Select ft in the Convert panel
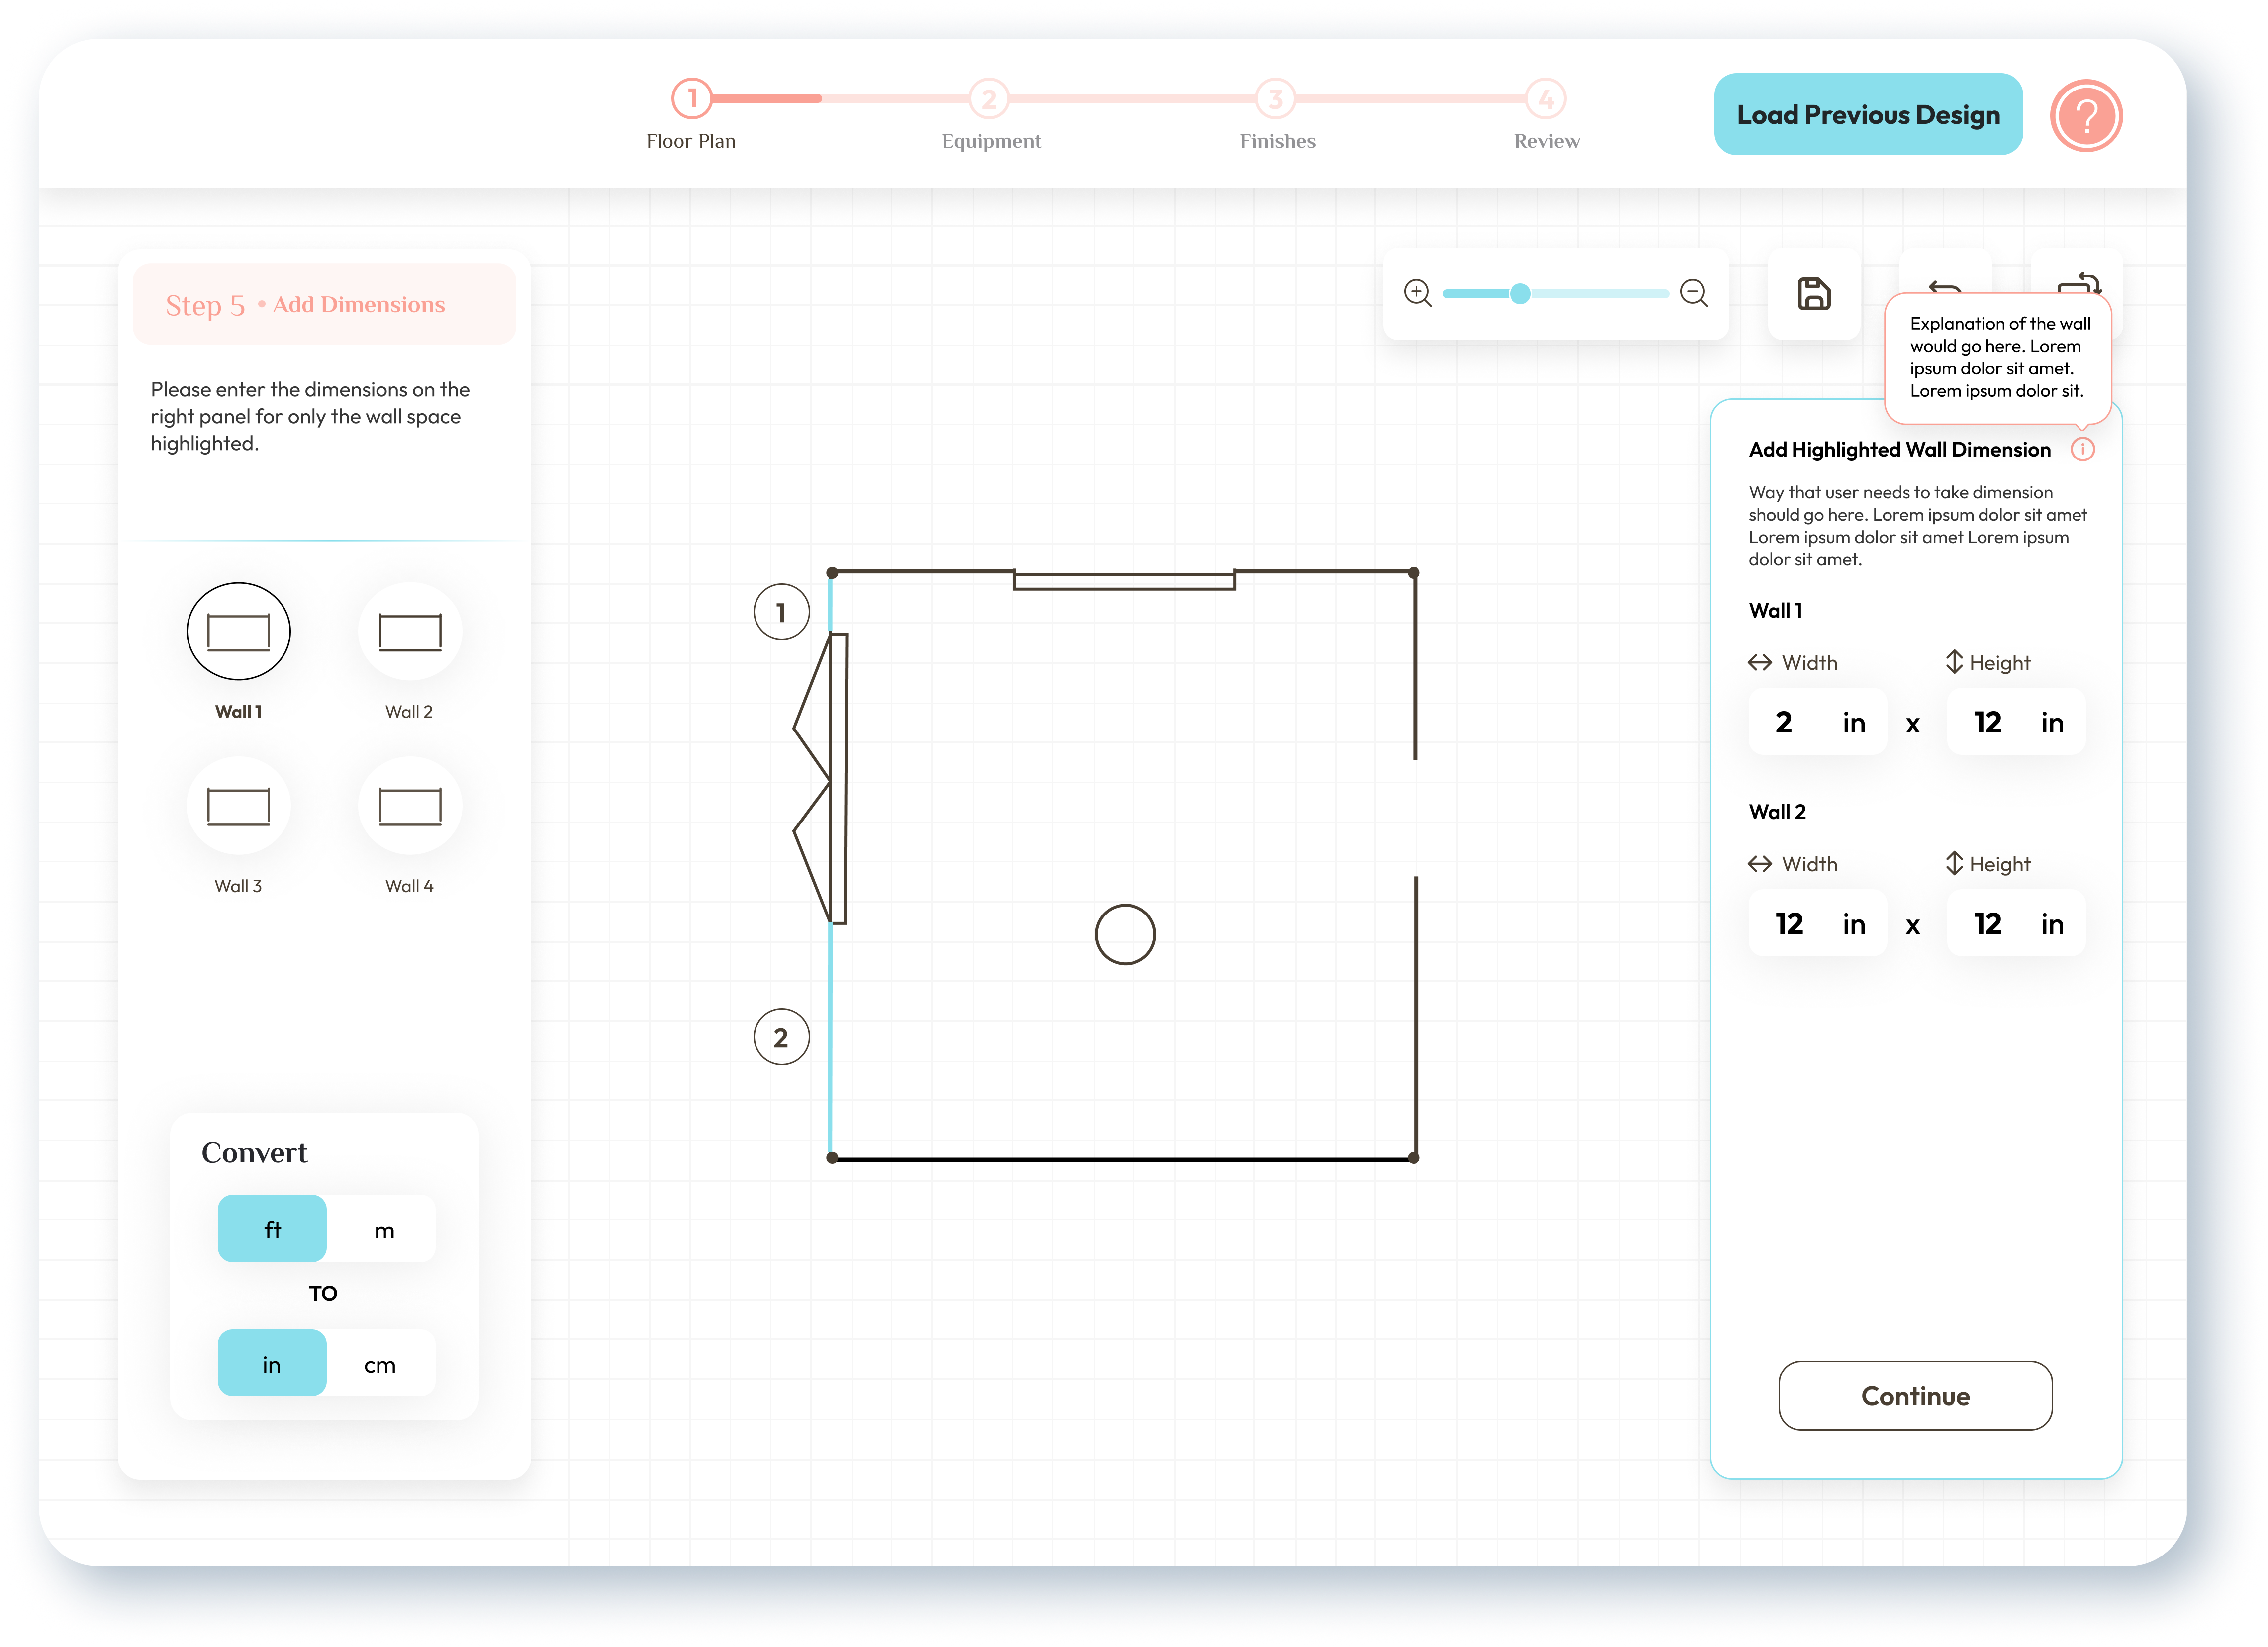The height and width of the screenshot is (1647, 2268). (272, 1229)
